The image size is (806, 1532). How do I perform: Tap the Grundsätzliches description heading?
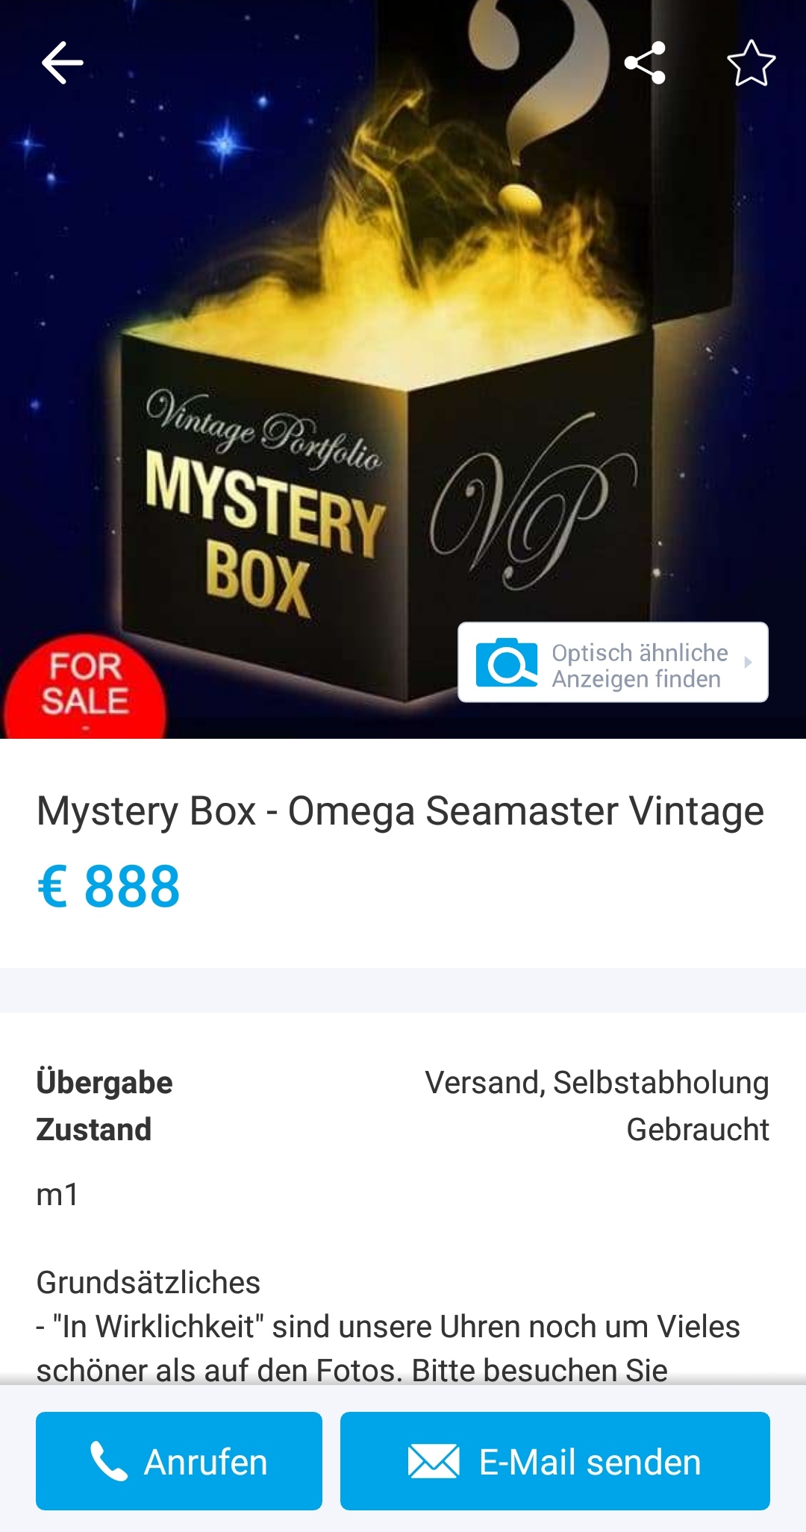(149, 1283)
